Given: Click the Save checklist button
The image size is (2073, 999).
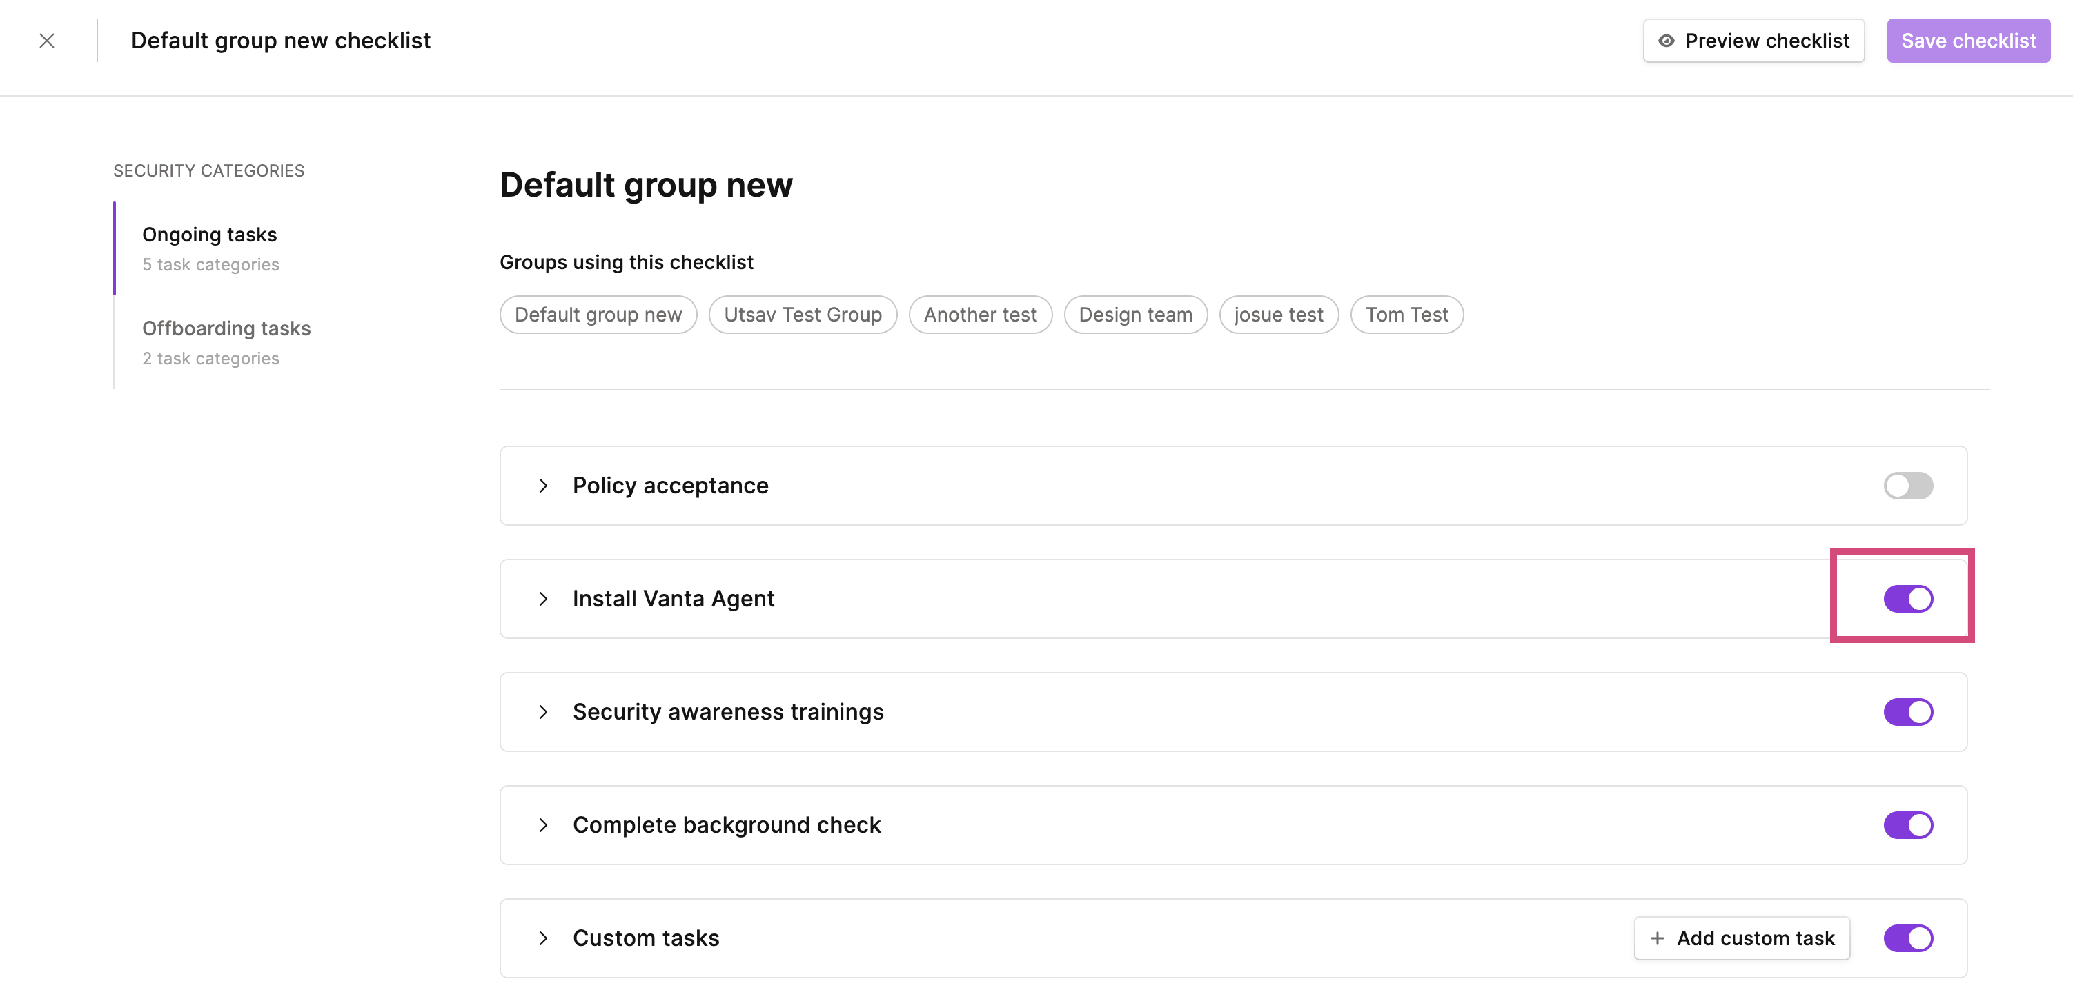Looking at the screenshot, I should click(1968, 41).
